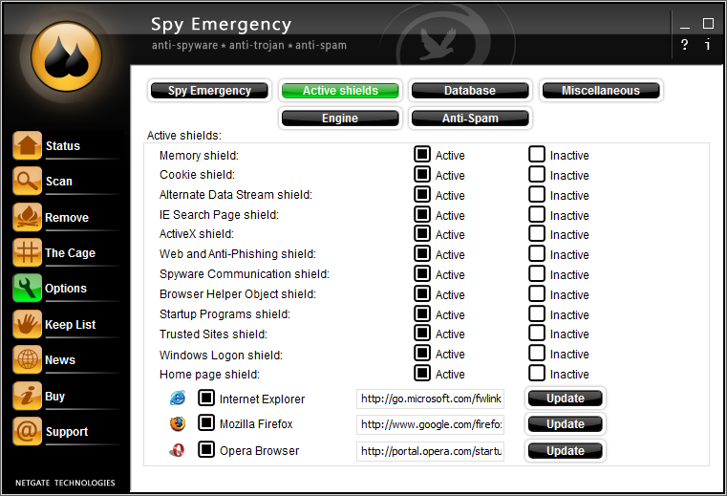Open Keep List hand icon
The image size is (727, 496).
[x=28, y=324]
